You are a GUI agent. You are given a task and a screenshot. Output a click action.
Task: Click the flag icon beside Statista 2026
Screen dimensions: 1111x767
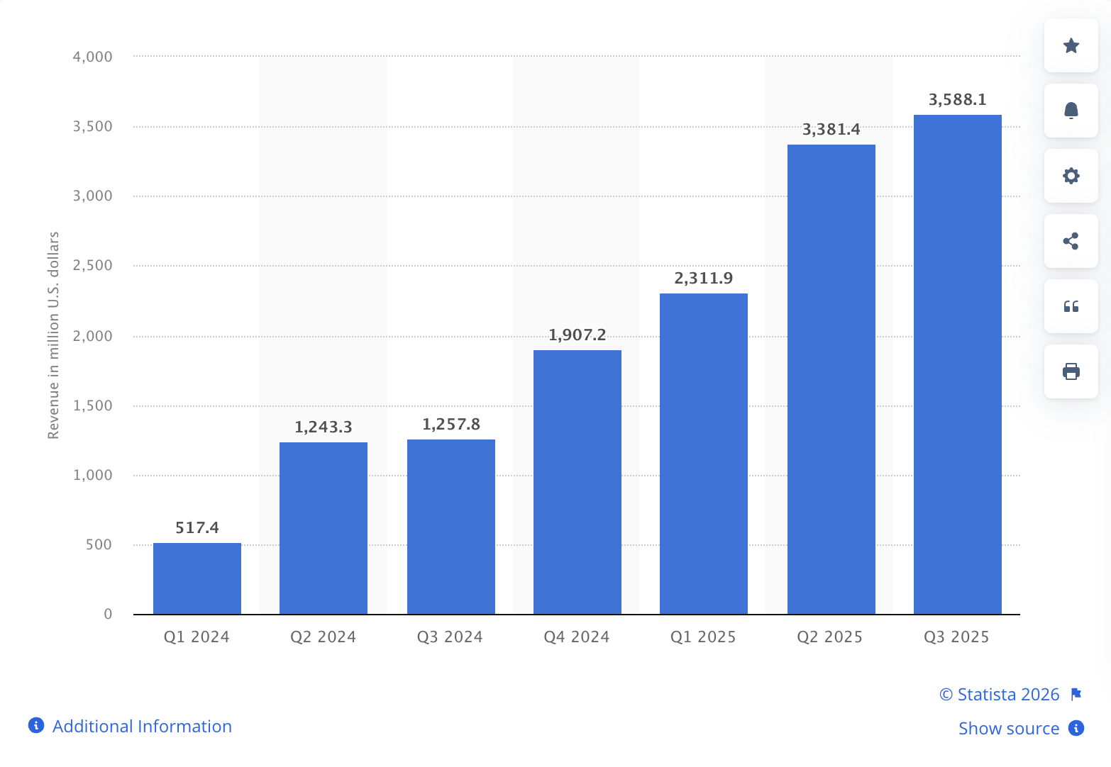point(1076,694)
